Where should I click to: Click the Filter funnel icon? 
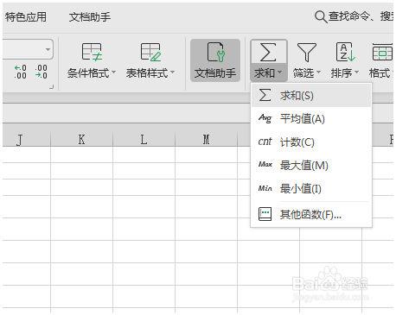tap(307, 52)
